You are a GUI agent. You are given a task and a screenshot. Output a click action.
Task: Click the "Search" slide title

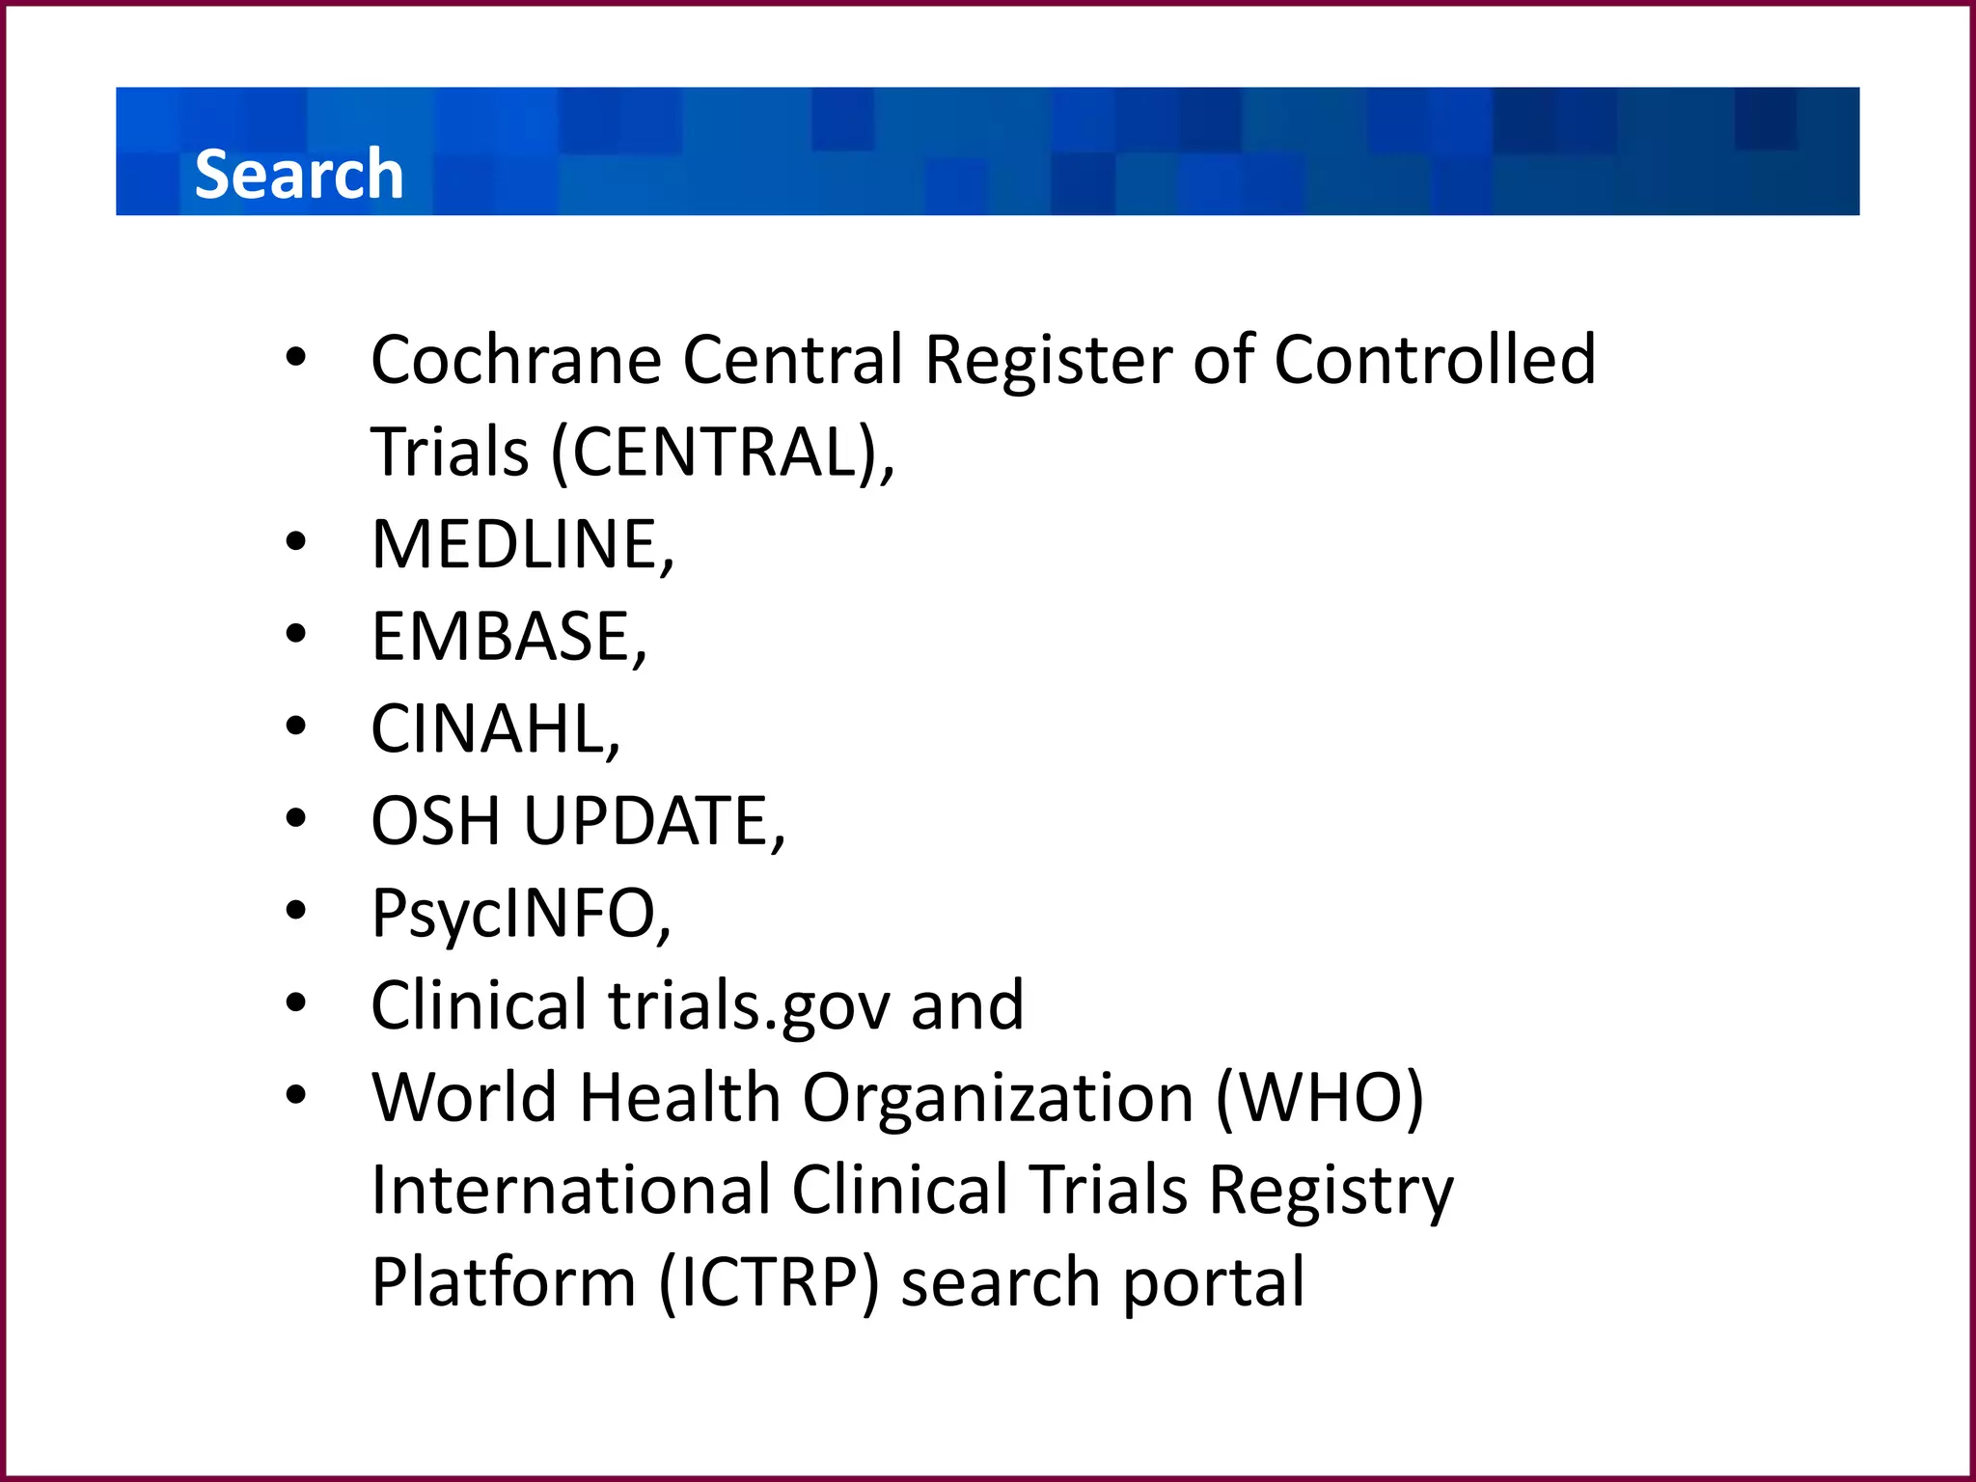(x=299, y=175)
